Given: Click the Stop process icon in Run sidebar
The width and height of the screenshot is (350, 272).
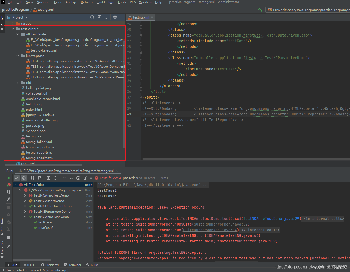Looking at the screenshot, I should coord(9,208).
